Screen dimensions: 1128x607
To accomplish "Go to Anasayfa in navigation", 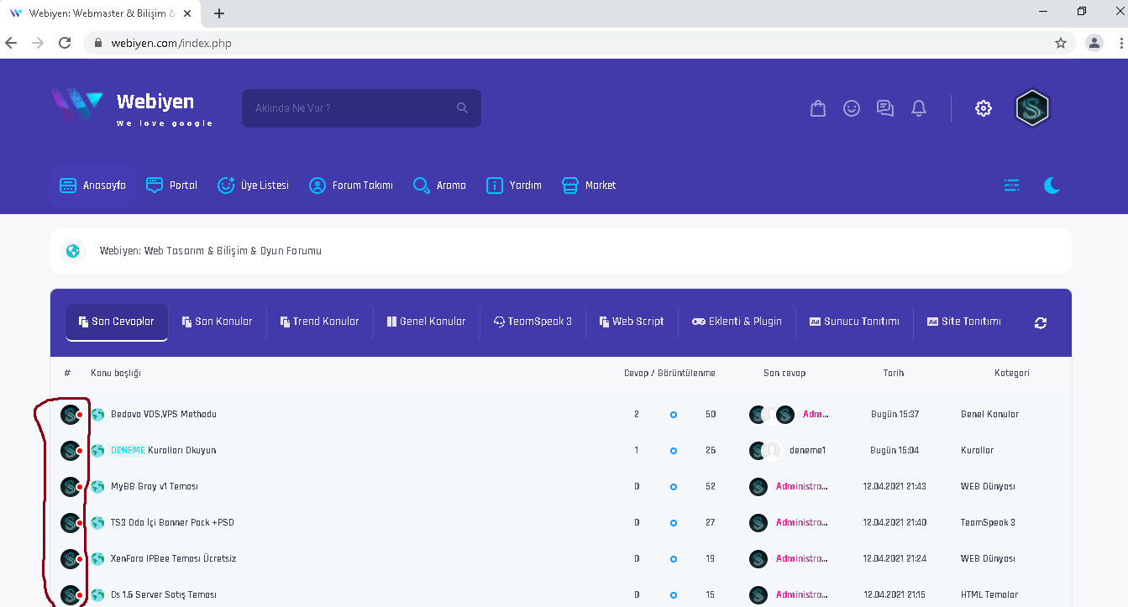I will (x=92, y=186).
